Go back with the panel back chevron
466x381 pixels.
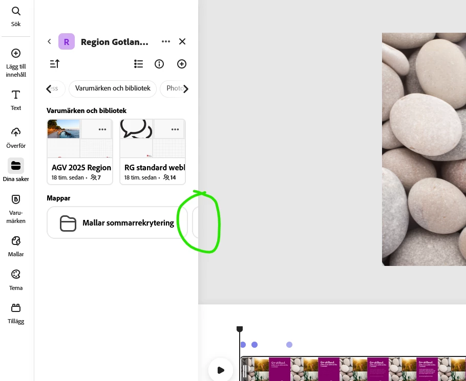(x=49, y=41)
